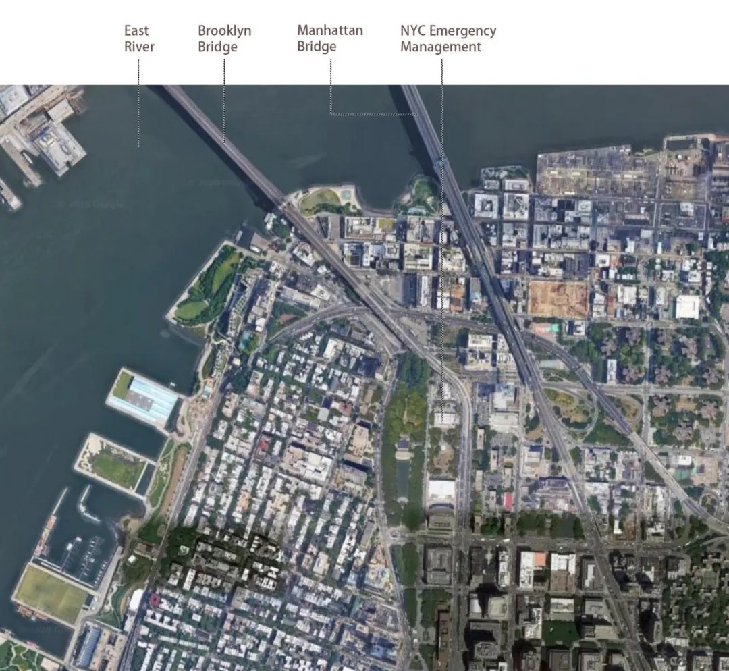Click the NYC Emergency Management label
Viewport: 729px width, 671px height.
click(x=448, y=38)
